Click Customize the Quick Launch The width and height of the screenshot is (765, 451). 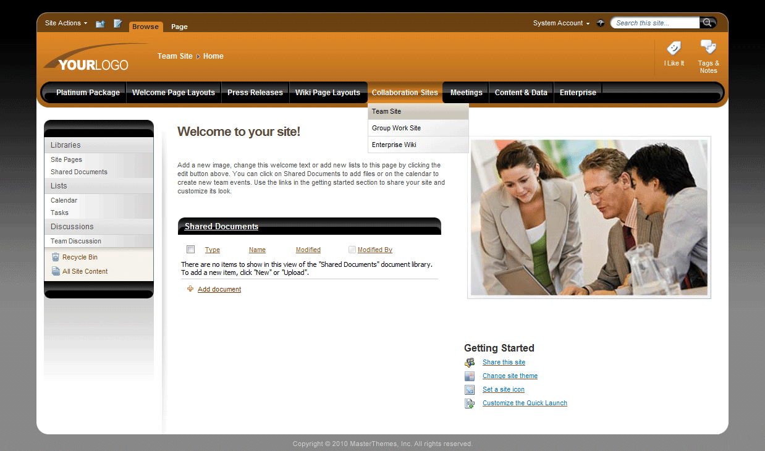point(524,403)
